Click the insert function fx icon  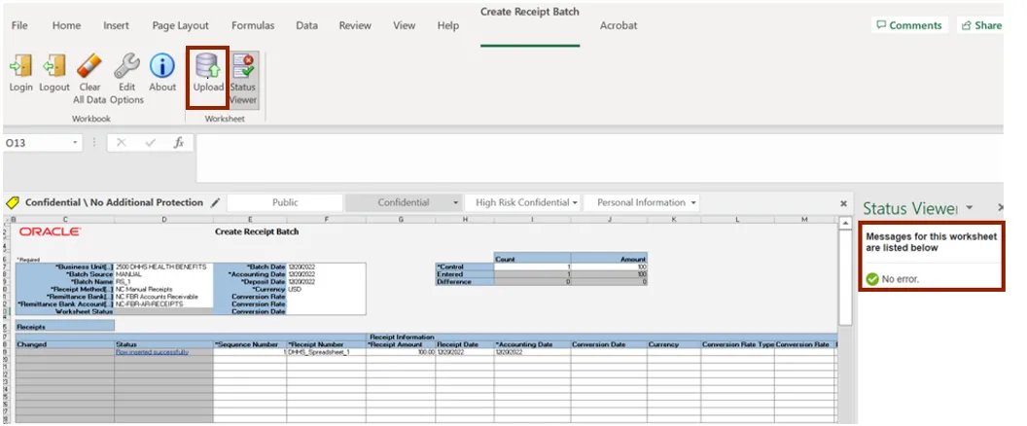click(x=178, y=143)
